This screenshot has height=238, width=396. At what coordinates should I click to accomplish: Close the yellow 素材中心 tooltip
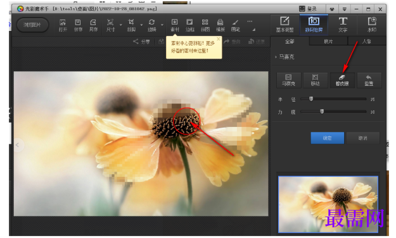coord(219,39)
